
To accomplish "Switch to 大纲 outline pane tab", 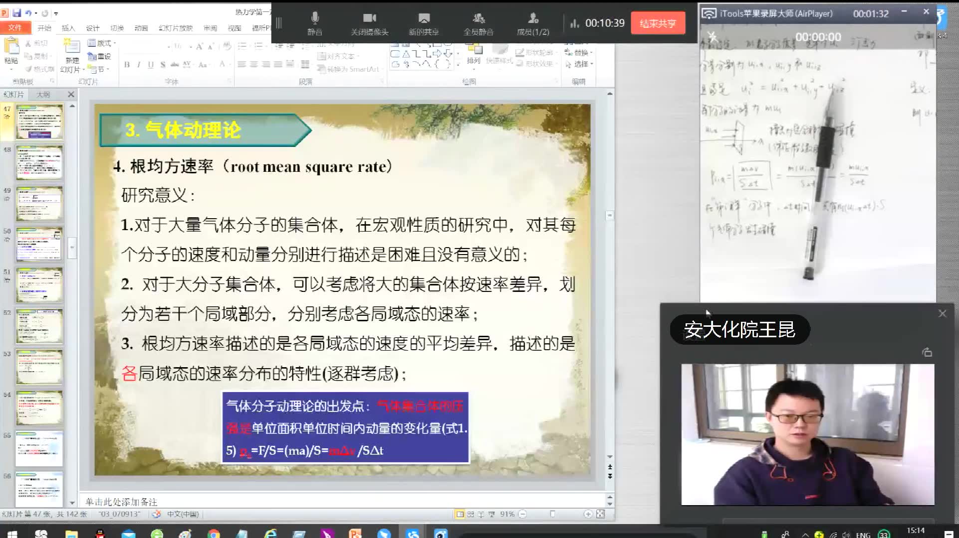I will 43,94.
